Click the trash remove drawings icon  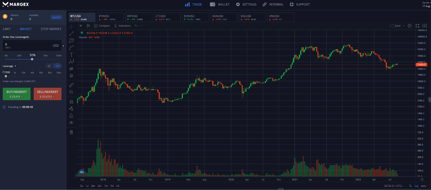pyautogui.click(x=71, y=132)
